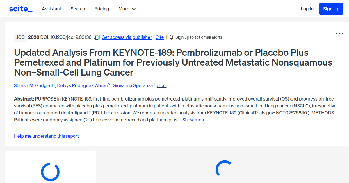The image size is (349, 183).
Task: Select author Giovanna Speranza
Action: (133, 85)
